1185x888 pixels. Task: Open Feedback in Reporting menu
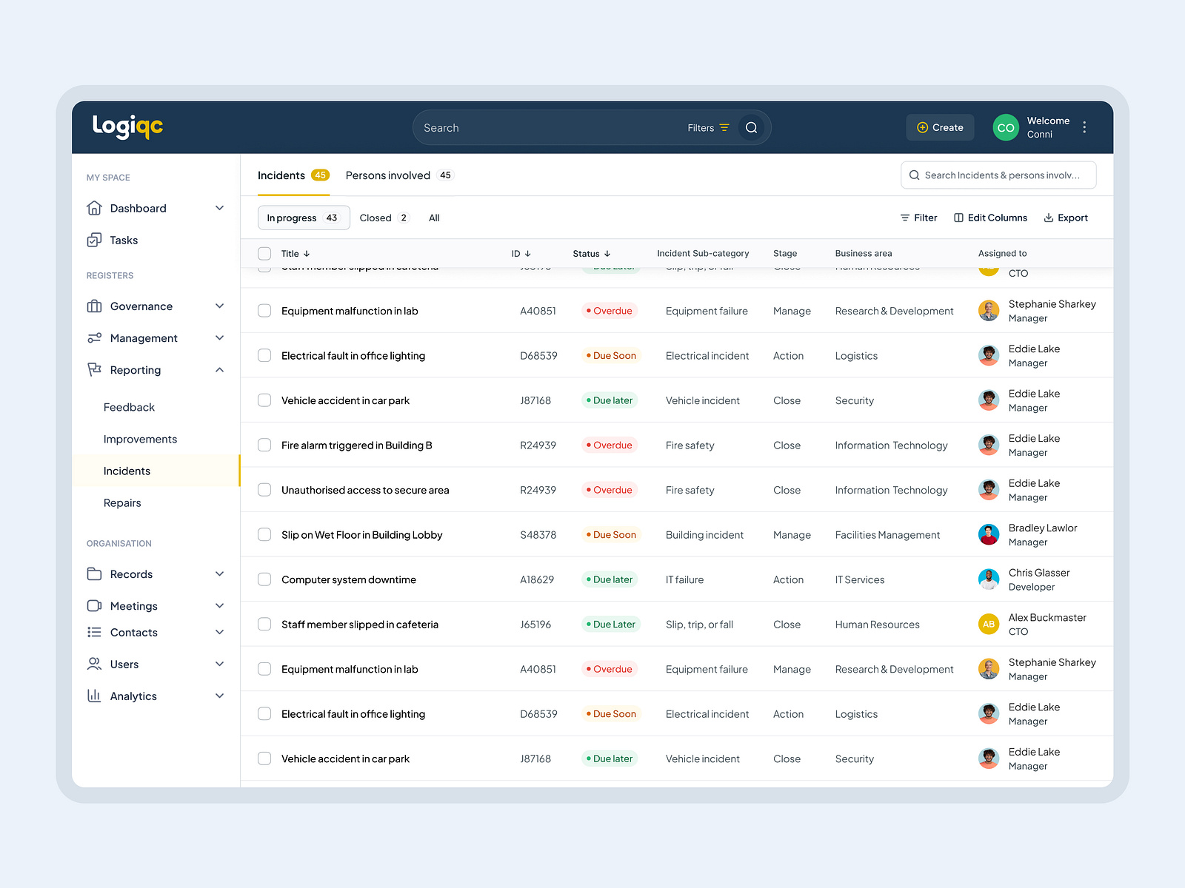click(x=129, y=407)
